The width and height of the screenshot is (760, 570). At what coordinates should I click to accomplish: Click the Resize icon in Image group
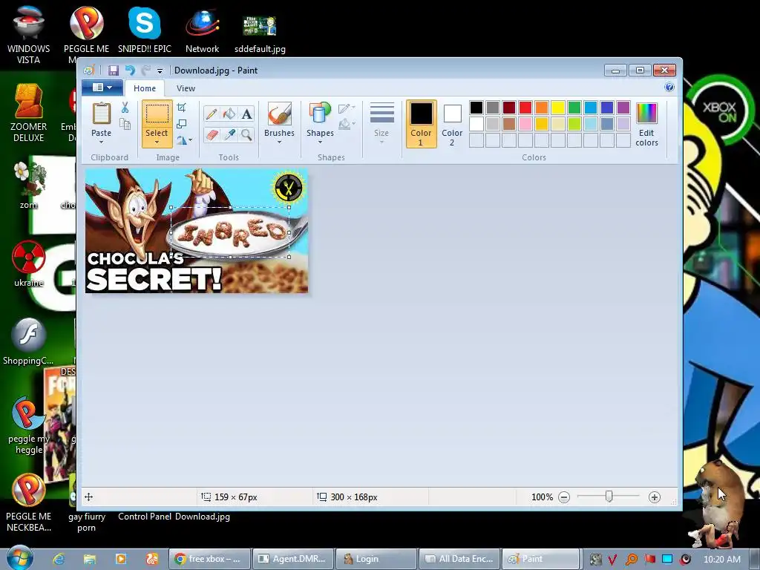point(182,124)
